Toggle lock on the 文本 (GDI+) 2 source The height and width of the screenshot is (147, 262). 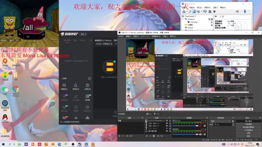click(x=170, y=126)
